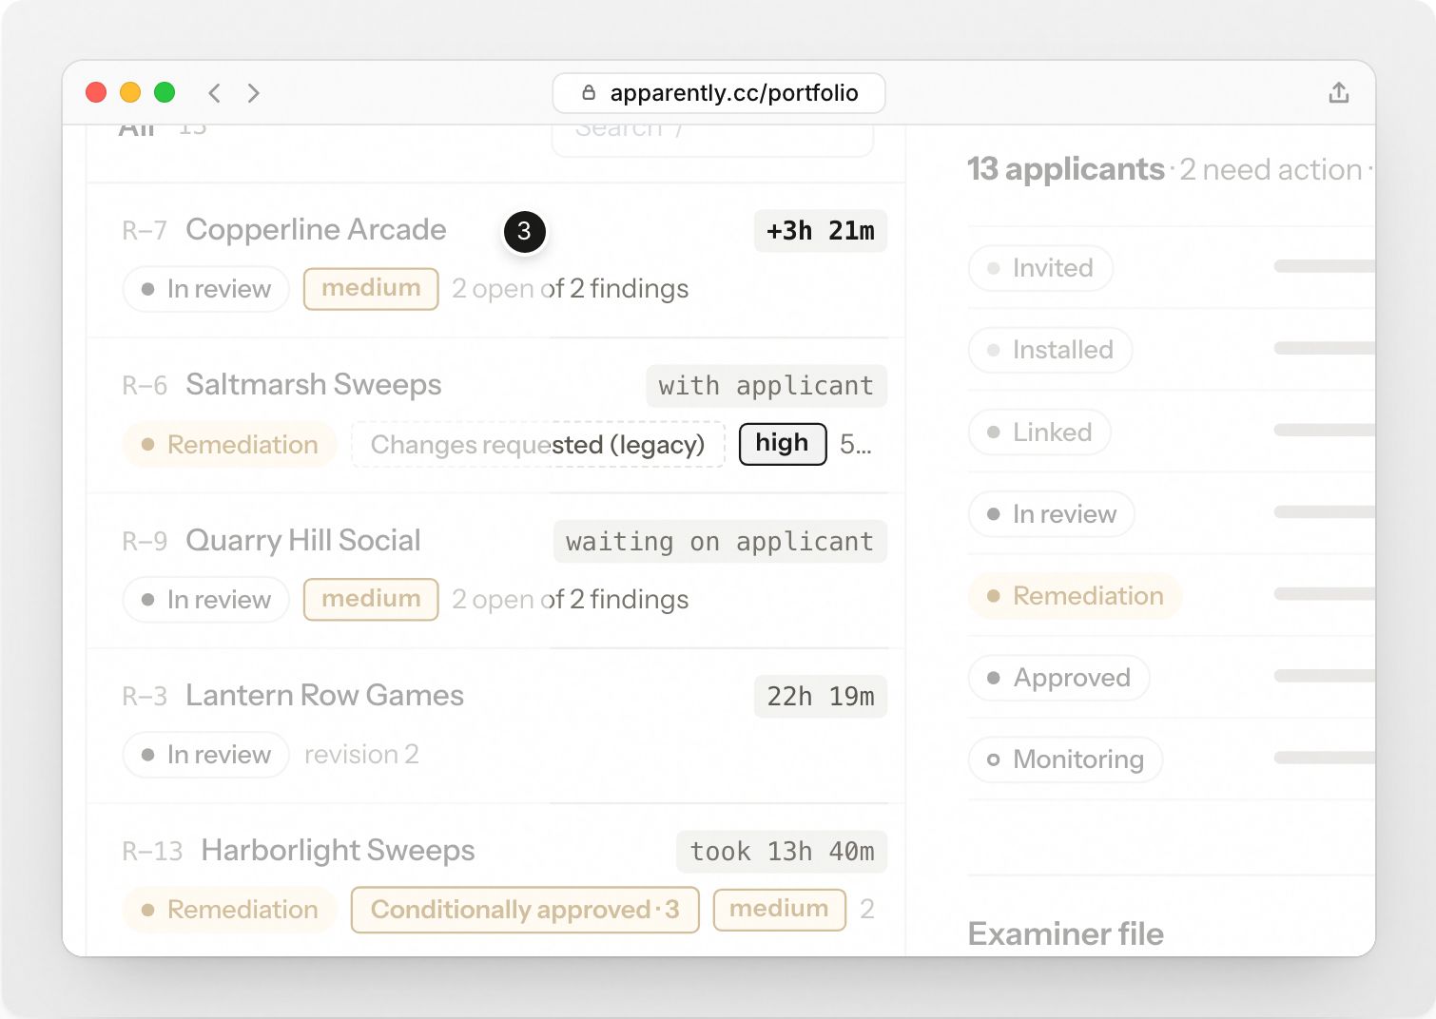
Task: Filter by In review stage in sidebar
Action: pos(1051,514)
